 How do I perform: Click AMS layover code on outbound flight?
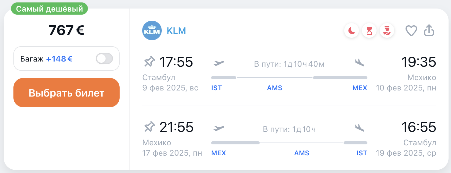(275, 88)
